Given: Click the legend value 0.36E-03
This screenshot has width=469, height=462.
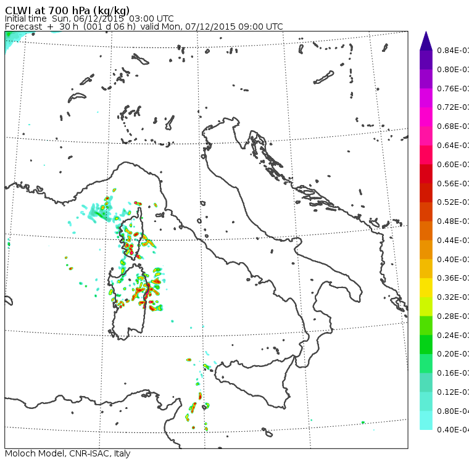Looking at the screenshot, I should [453, 278].
